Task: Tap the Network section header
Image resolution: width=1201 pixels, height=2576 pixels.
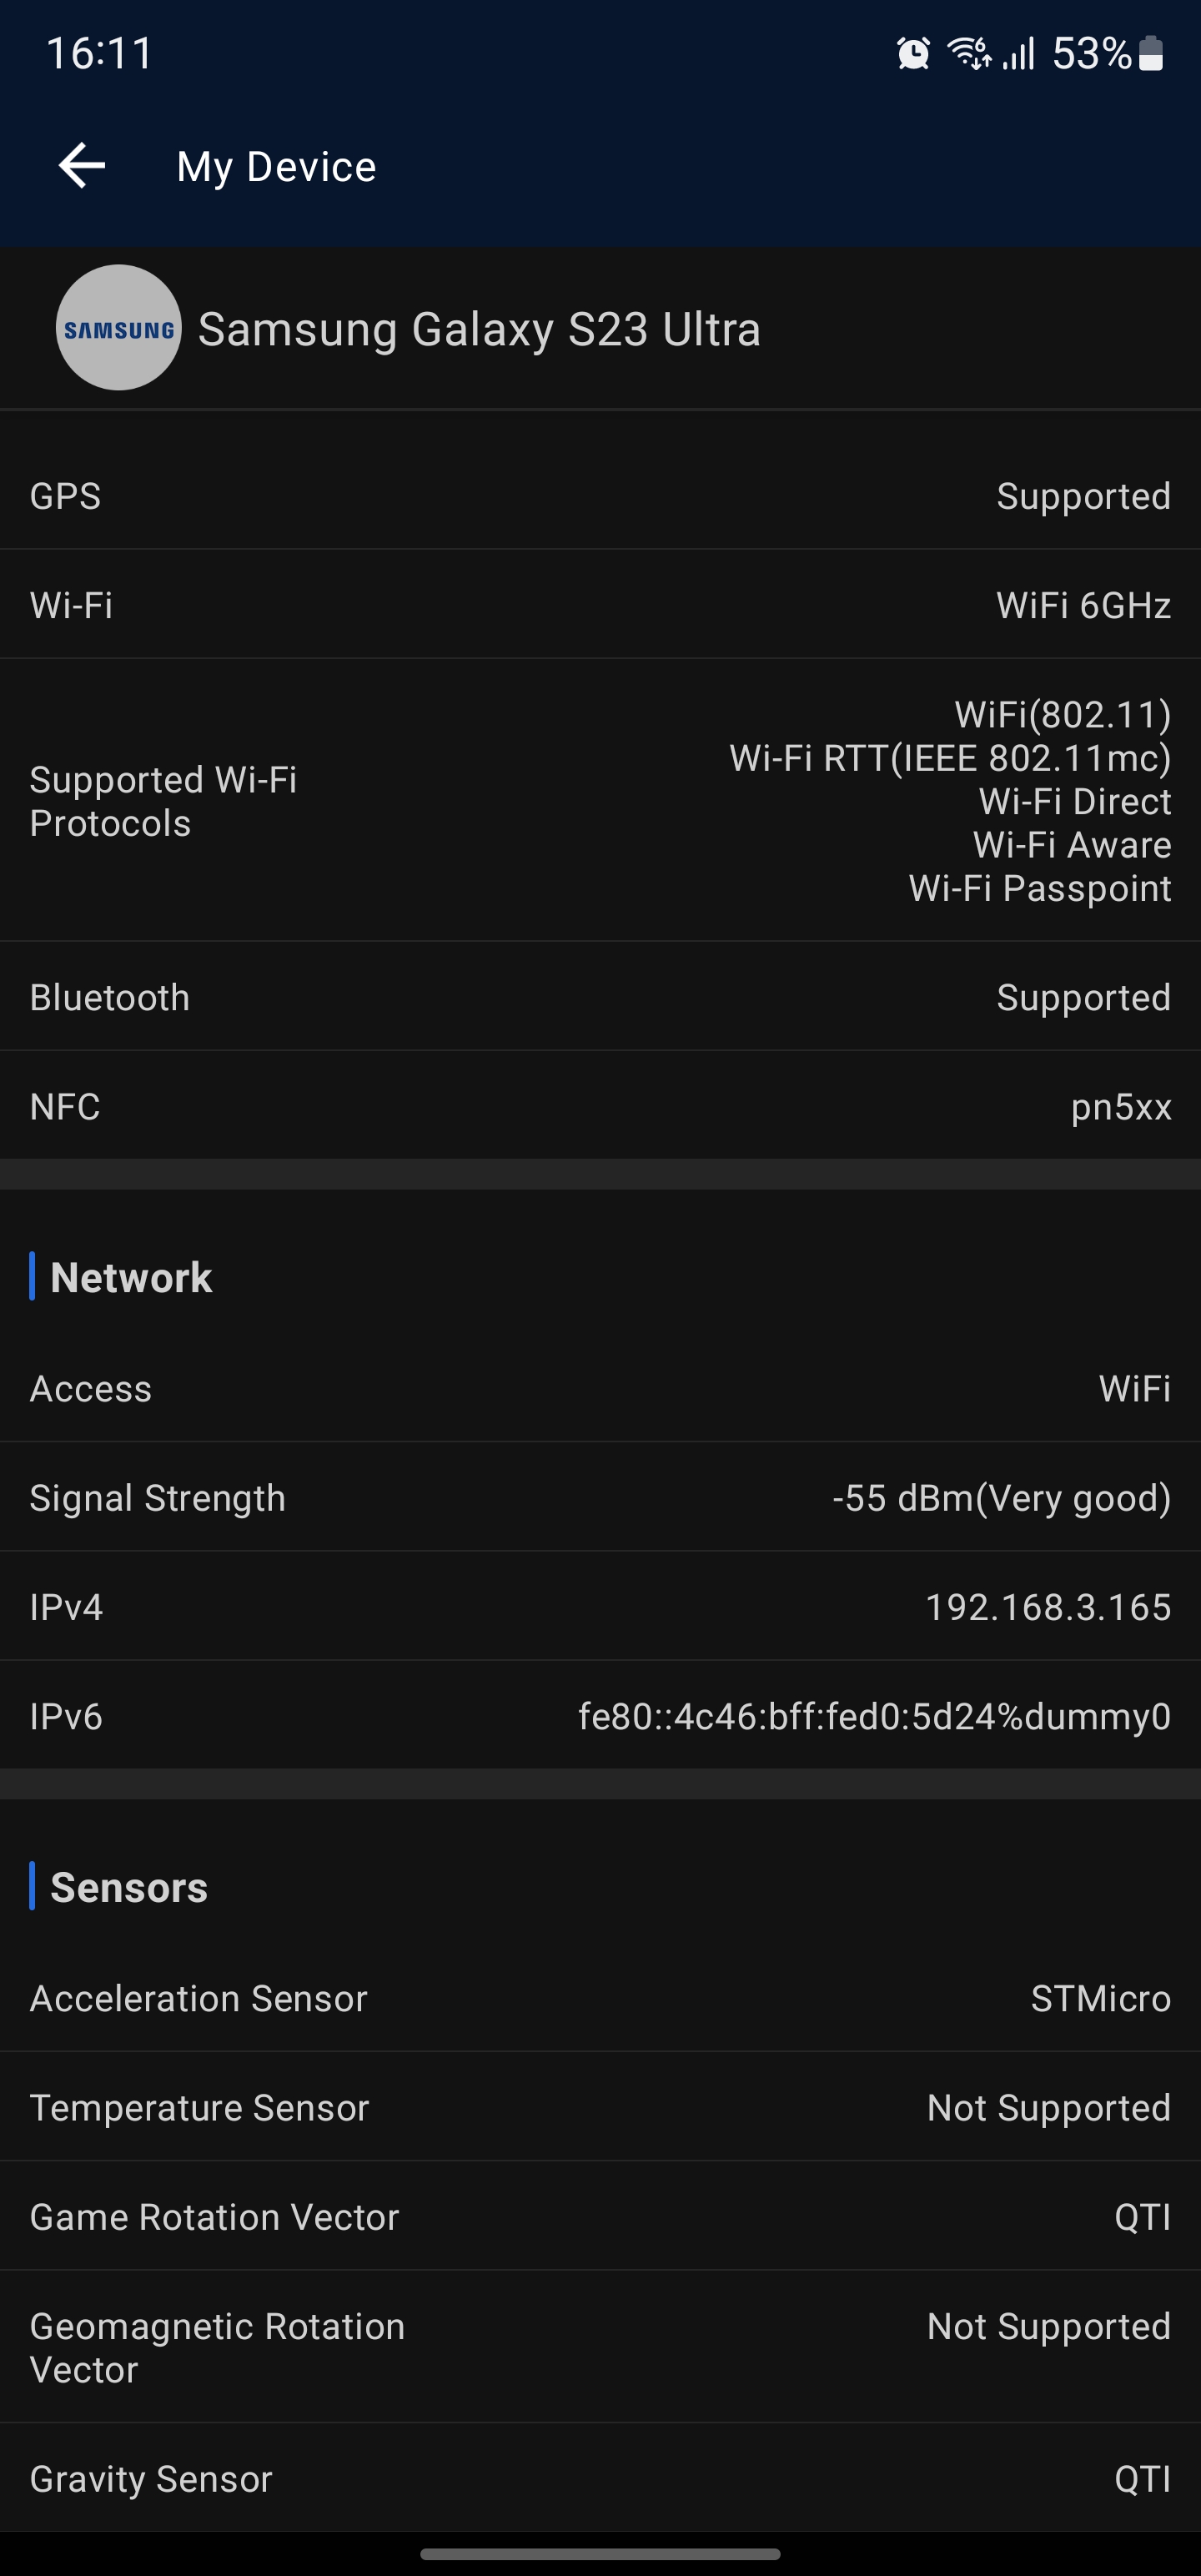Action: 131,1278
